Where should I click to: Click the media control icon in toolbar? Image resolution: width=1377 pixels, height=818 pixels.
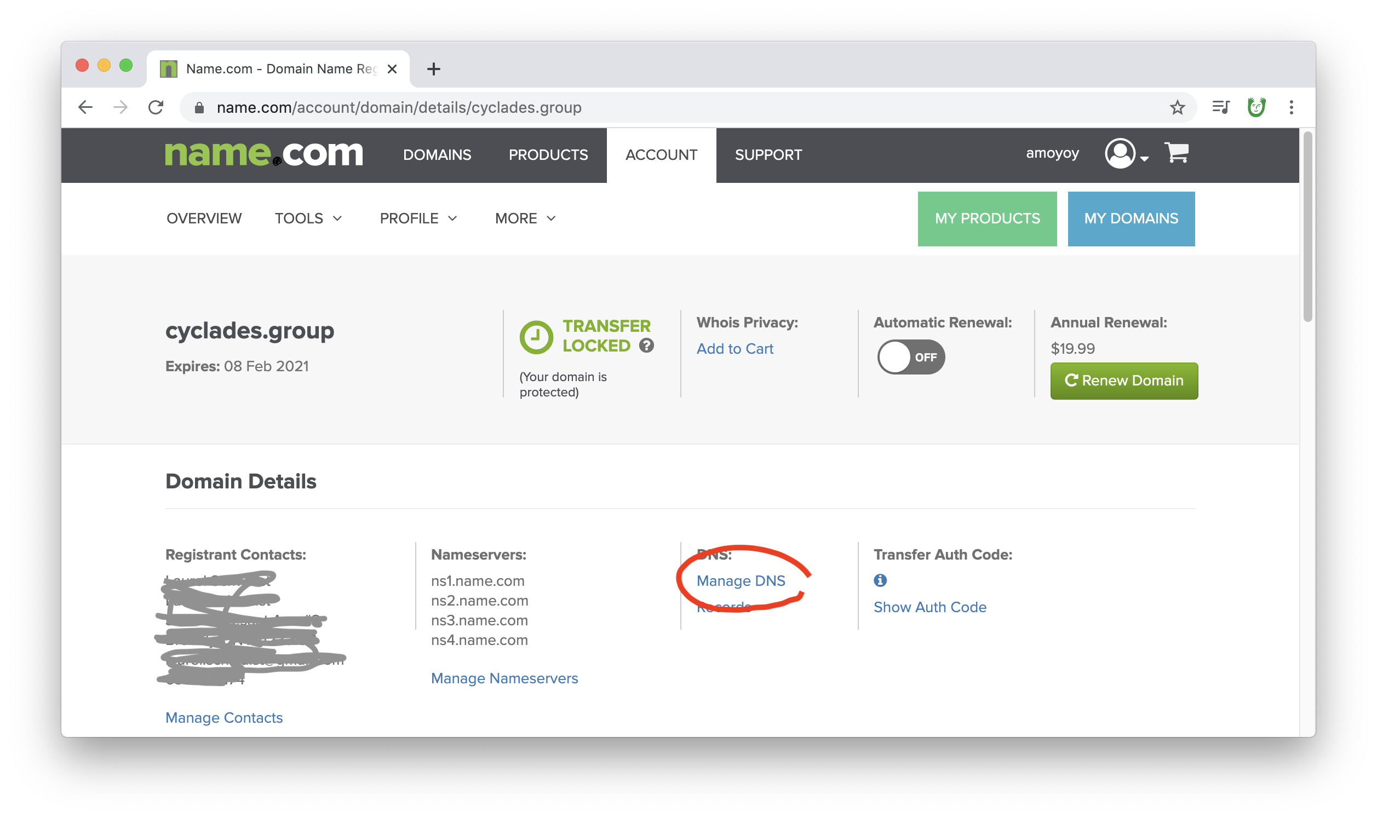[1220, 107]
